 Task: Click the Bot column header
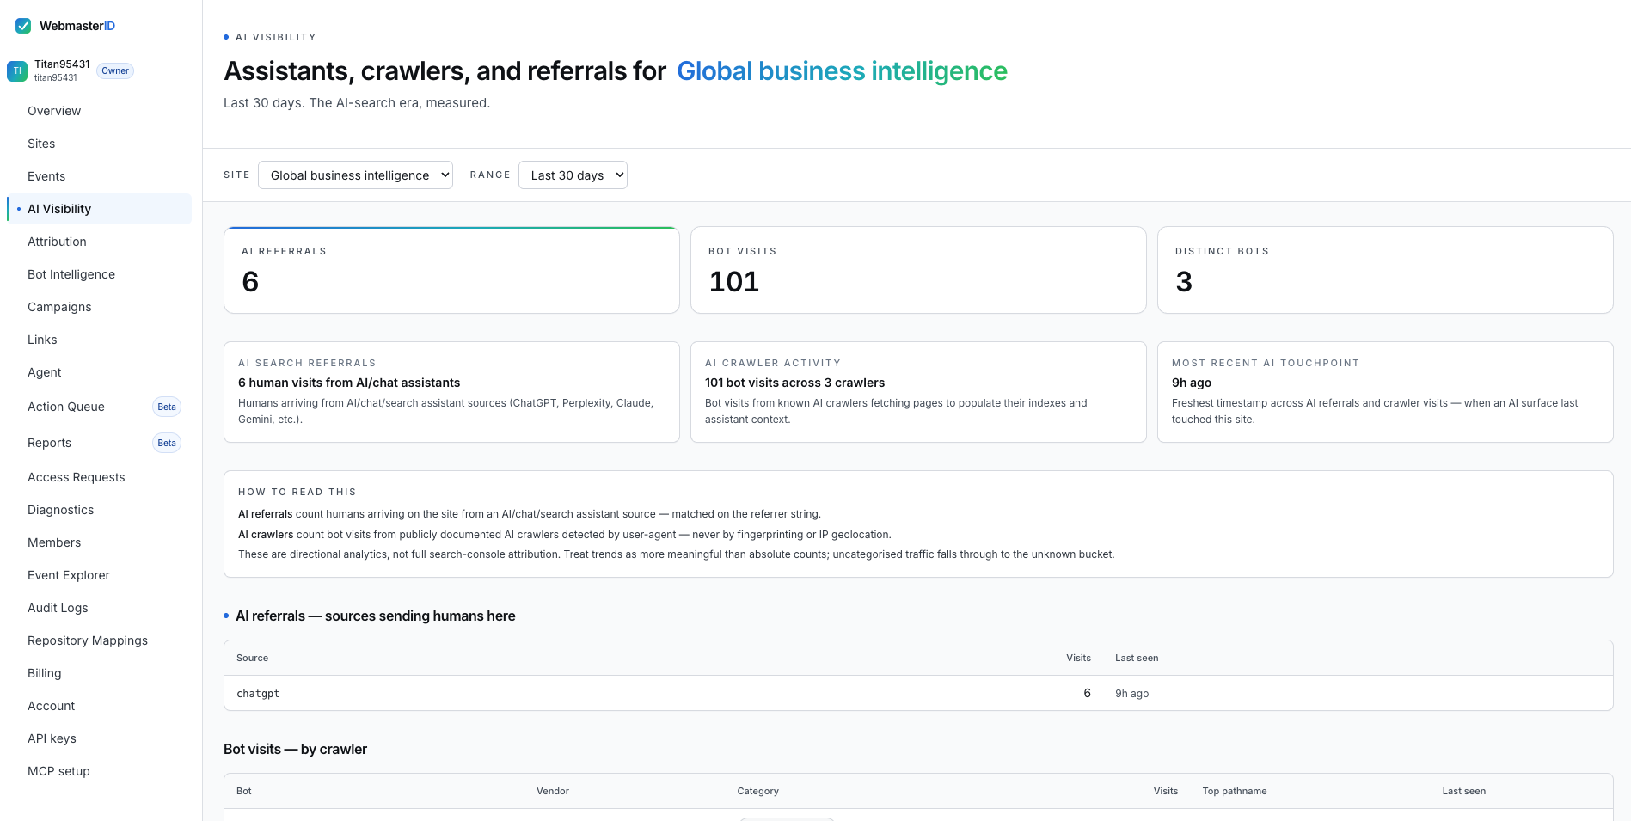tap(244, 791)
